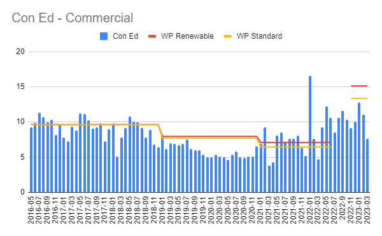
Task: Click the x-axis label 2020-03
Action: 220,210
